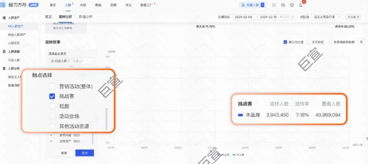368x164 pixels.
Task: Uncheck the 展示对比值 checkbox
Action: pos(285,42)
